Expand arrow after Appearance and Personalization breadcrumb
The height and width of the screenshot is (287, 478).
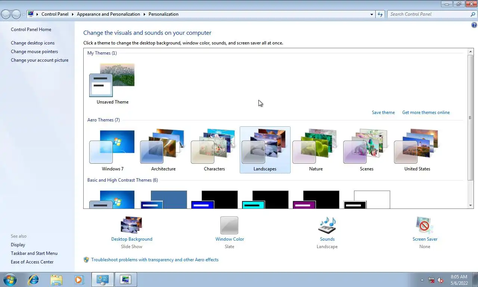pyautogui.click(x=144, y=14)
